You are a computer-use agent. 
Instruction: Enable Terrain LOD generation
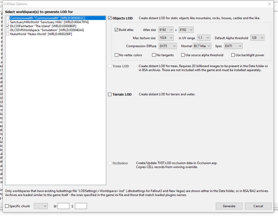pyautogui.click(x=110, y=94)
